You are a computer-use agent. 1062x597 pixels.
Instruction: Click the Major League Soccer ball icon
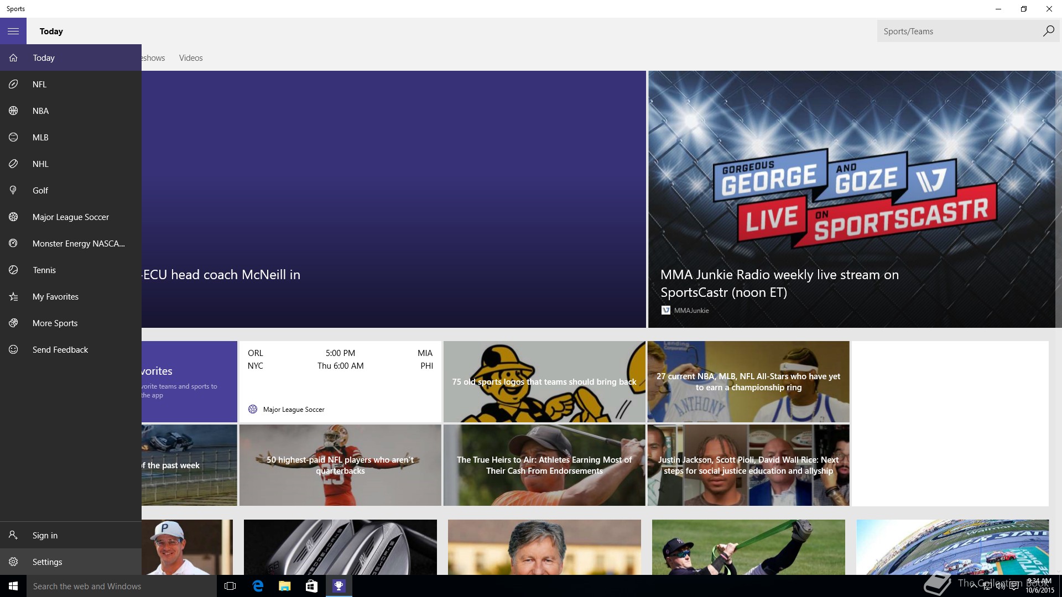click(x=13, y=217)
